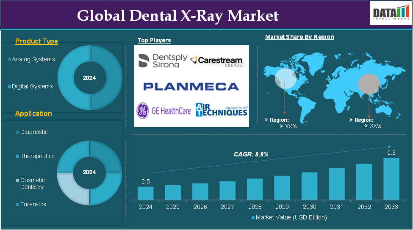
Task: Click the 2026 bar in chart
Action: (x=200, y=192)
